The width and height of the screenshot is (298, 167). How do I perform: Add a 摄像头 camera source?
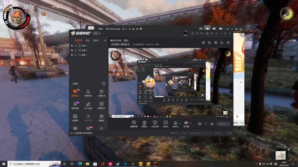click(145, 124)
